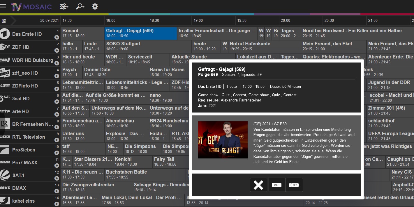Click the zdf neo channel logo
The image size is (414, 207).
click(x=5, y=73)
